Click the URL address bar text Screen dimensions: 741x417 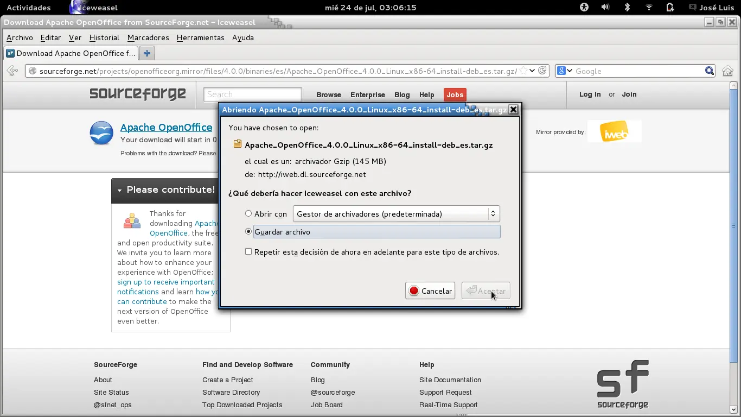tap(278, 71)
